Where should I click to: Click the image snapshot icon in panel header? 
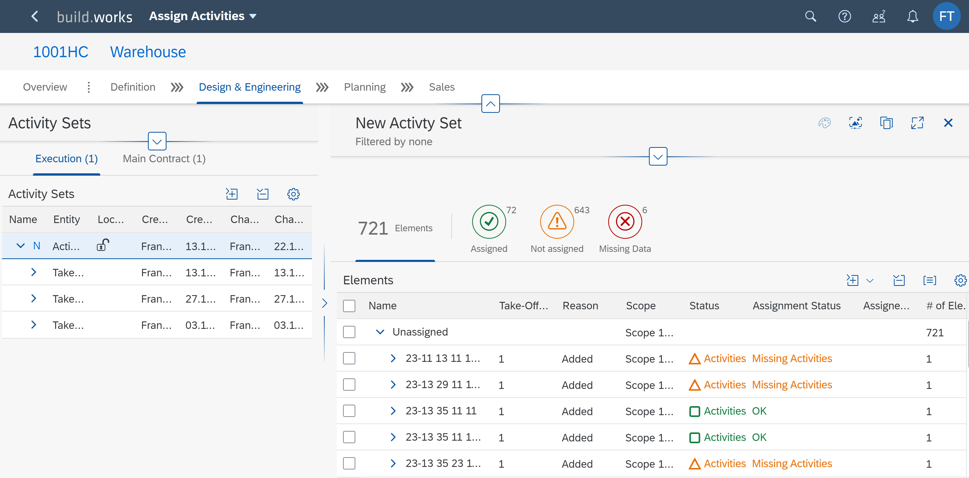pos(855,123)
